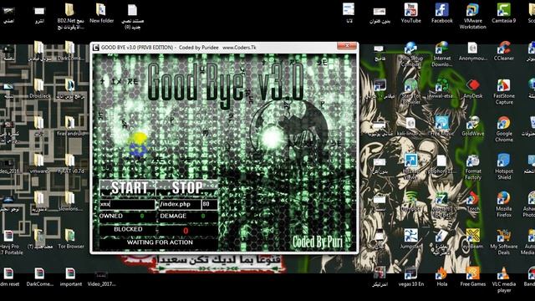Open the Free Games shortcut
The width and height of the screenshot is (535, 301).
pos(472,277)
